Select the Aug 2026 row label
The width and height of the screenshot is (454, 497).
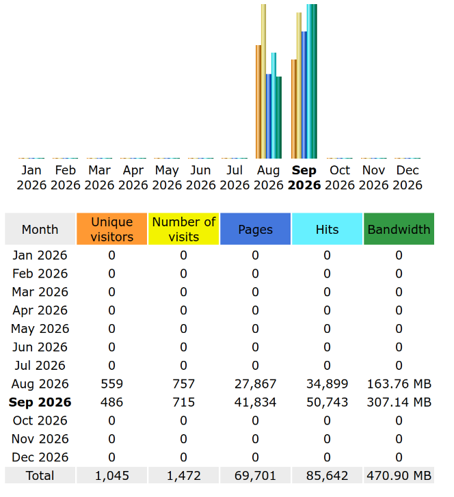[x=40, y=384]
